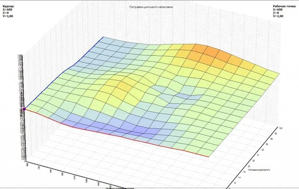Click the 10 tick on the throttle axis
299x189 pixels.
pos(235,183)
